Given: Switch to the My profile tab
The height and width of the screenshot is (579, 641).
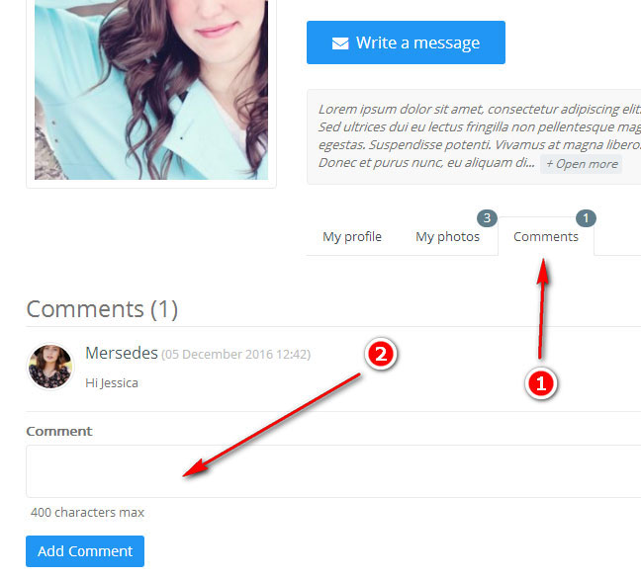Looking at the screenshot, I should [x=352, y=237].
